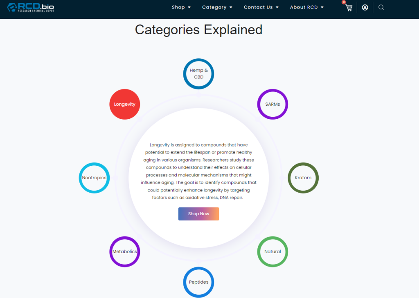Expand the Contact Us dropdown arrow

[x=277, y=7]
